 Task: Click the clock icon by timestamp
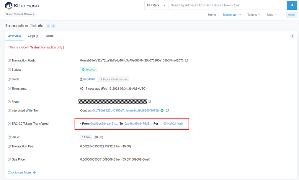82,89
